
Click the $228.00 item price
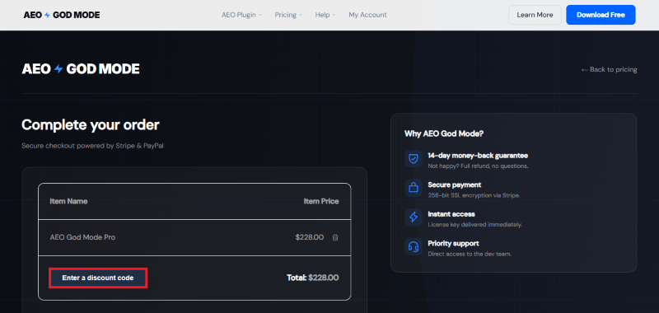pos(310,237)
